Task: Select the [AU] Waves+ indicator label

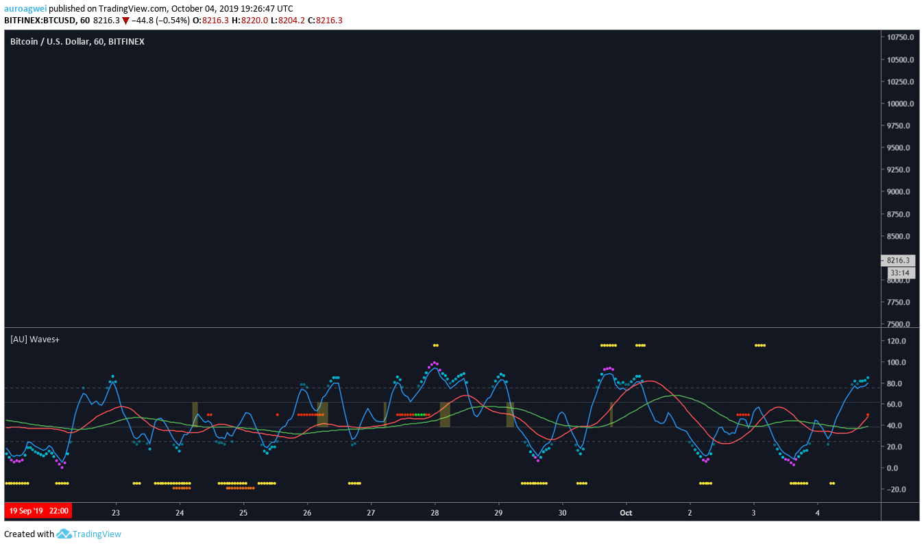Action: tap(35, 339)
